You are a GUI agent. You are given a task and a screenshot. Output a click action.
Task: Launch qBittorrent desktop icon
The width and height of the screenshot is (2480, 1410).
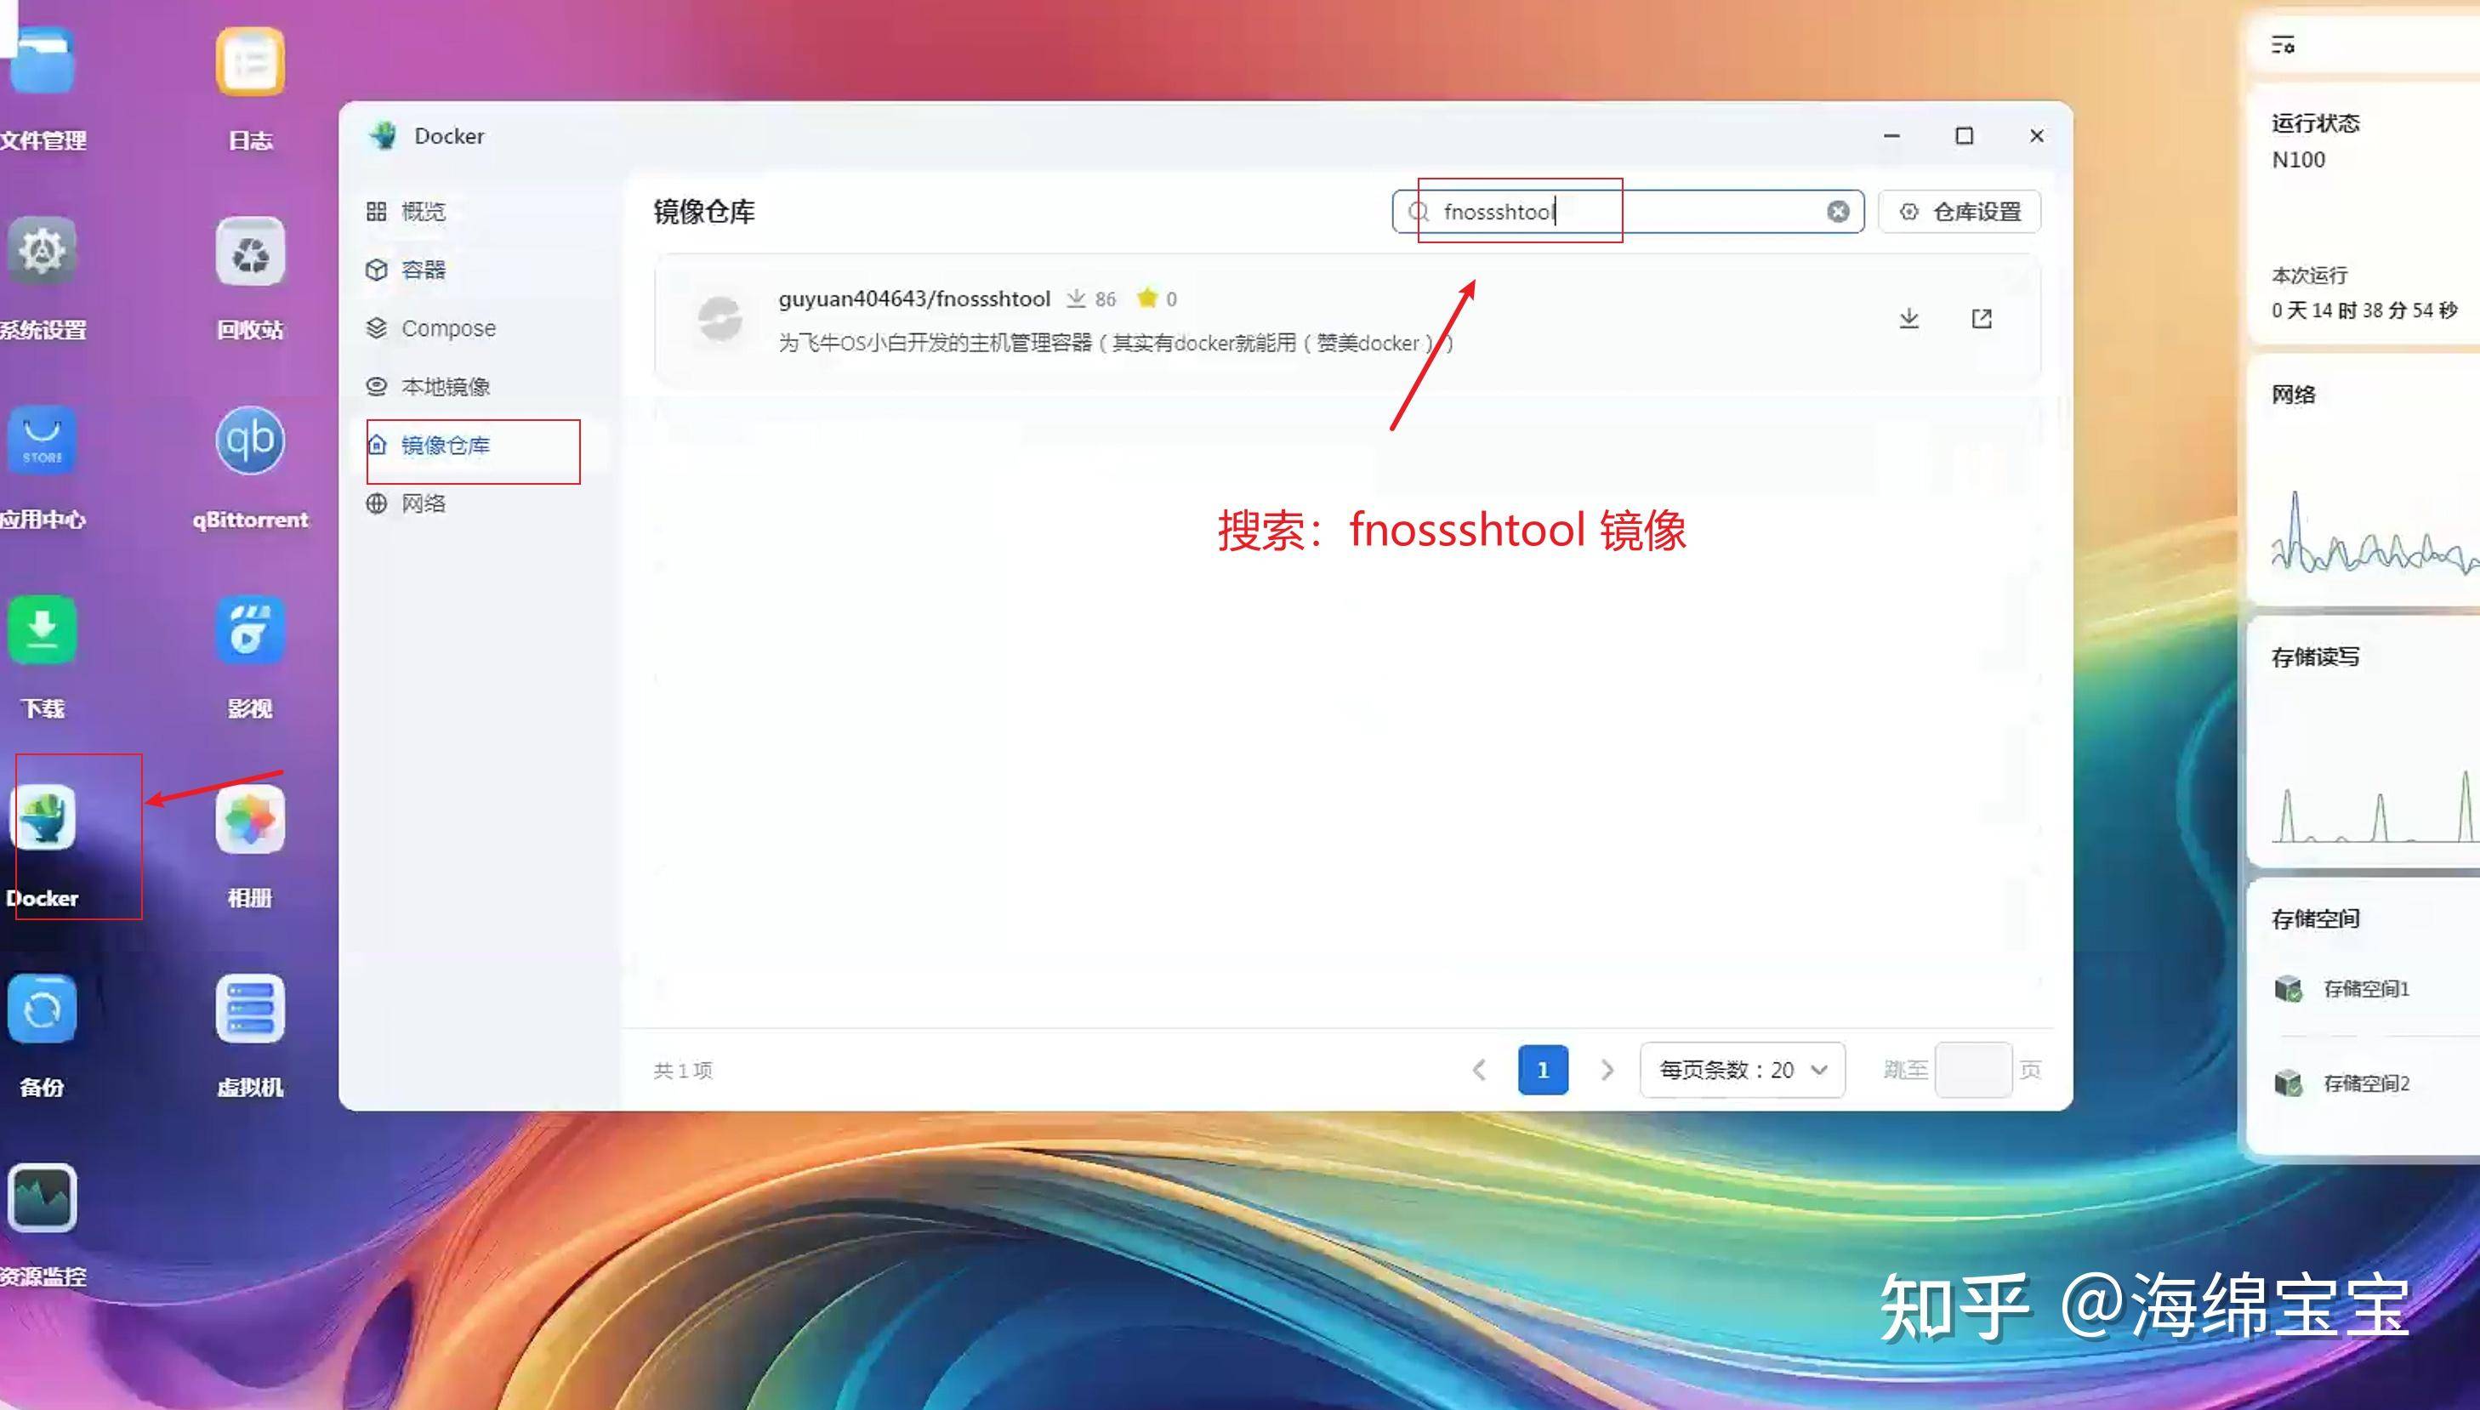pos(250,441)
